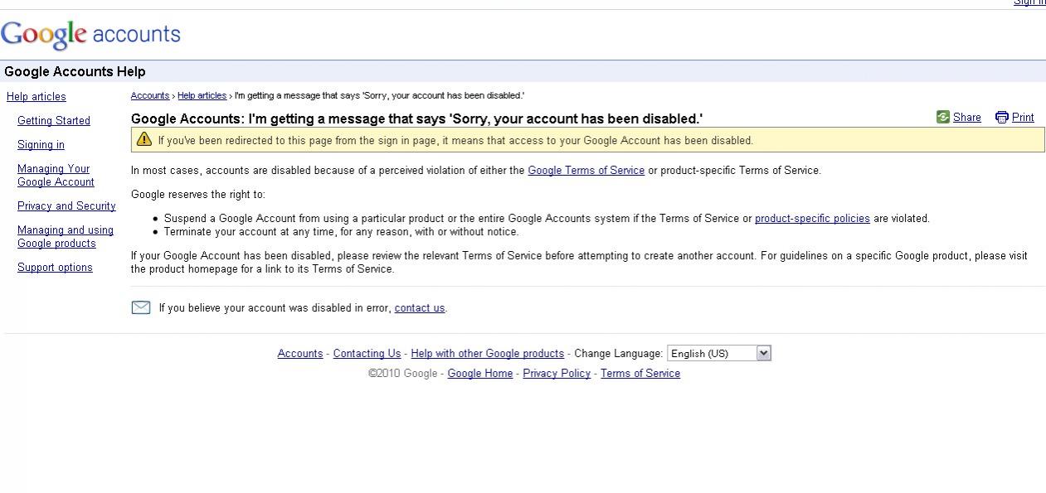Viewport: 1046px width, 493px height.
Task: Open the Google Terms of Service link
Action: (x=586, y=171)
